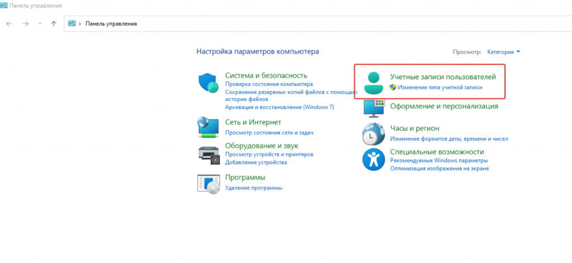Click the Network and Internet globe icon
572x263 pixels.
pos(208,127)
